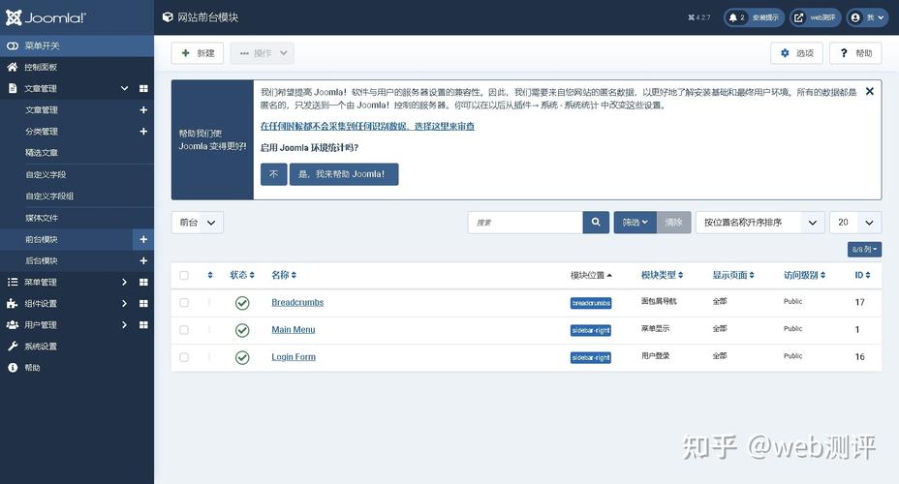
Task: Tick the Main Menu row checkbox
Action: pyautogui.click(x=184, y=330)
